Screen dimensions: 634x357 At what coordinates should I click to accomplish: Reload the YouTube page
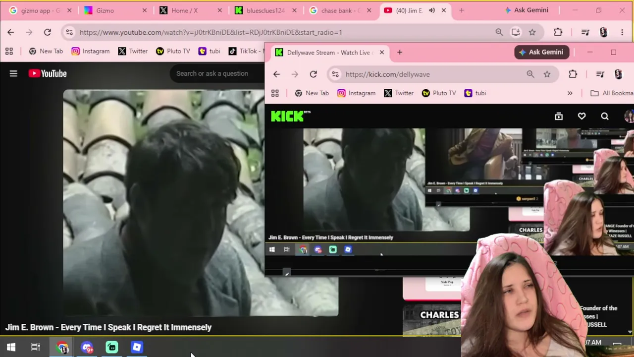(48, 32)
